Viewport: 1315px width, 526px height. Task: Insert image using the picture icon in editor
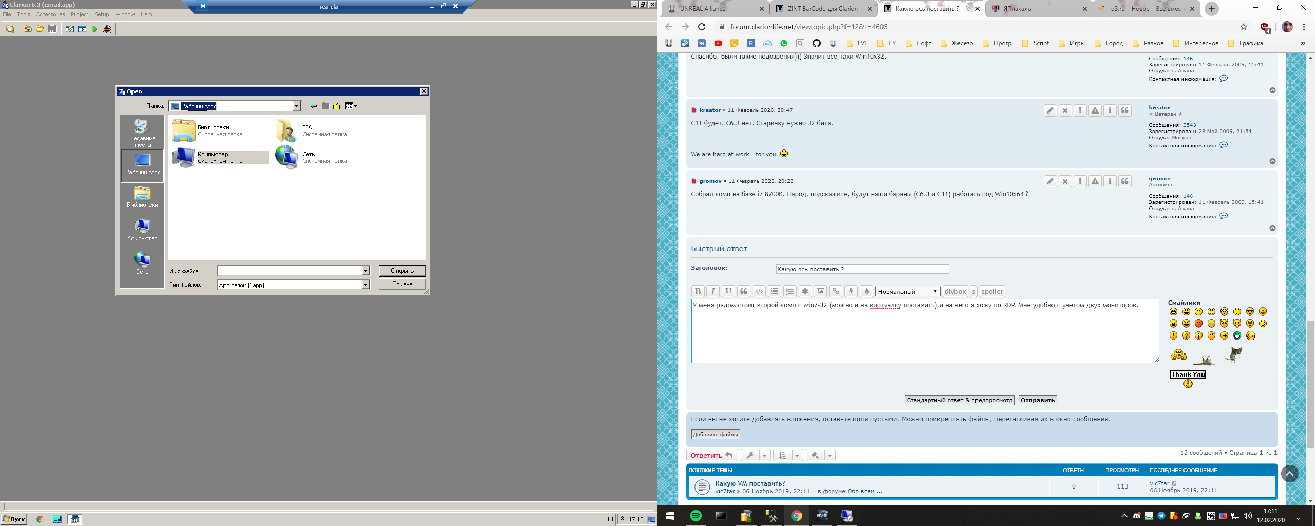pyautogui.click(x=820, y=291)
